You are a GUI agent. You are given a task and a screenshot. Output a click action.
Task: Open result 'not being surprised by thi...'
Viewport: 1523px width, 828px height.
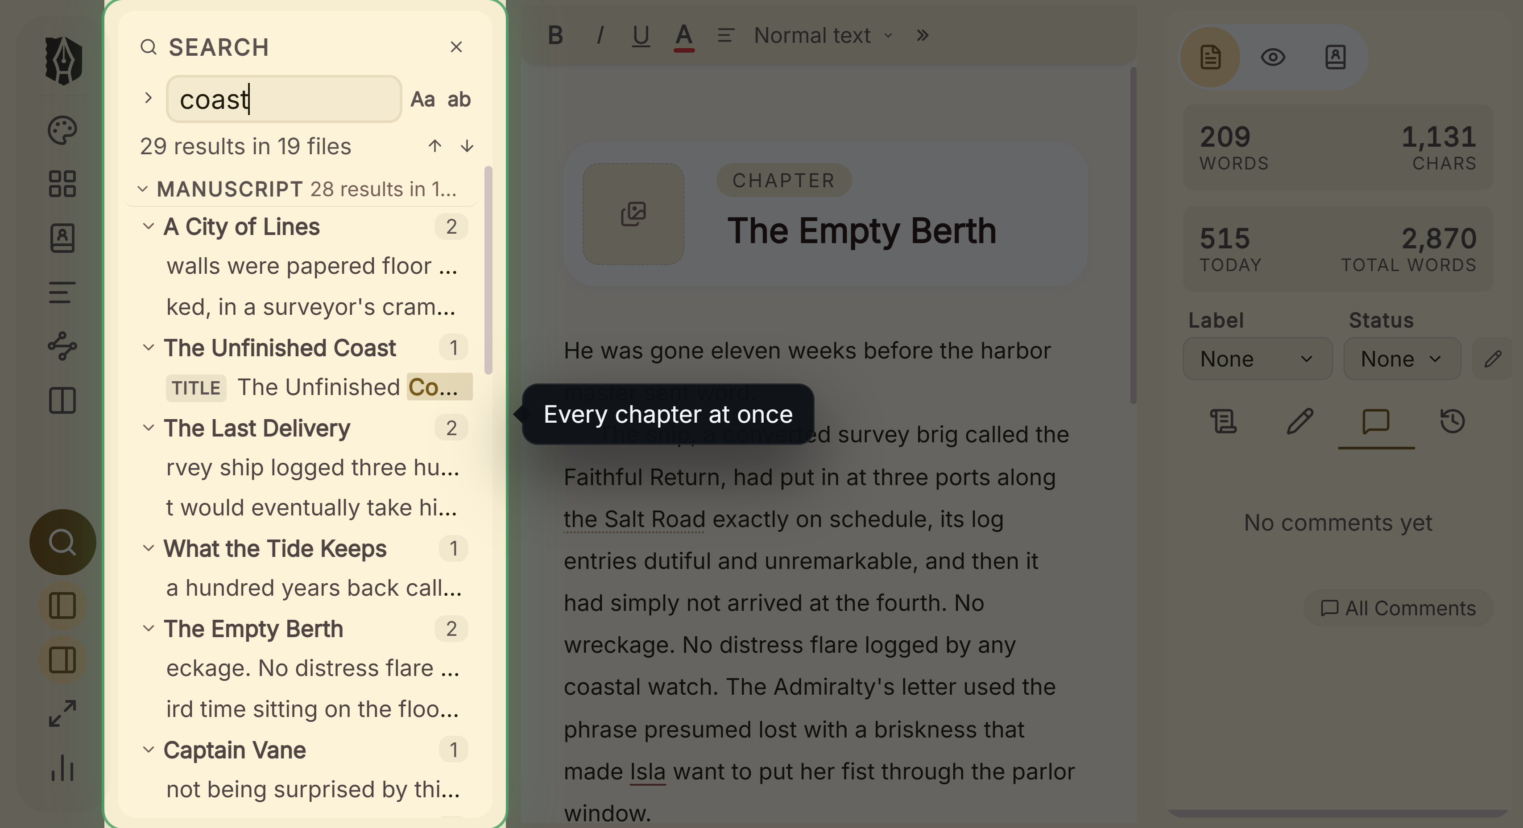(x=312, y=790)
